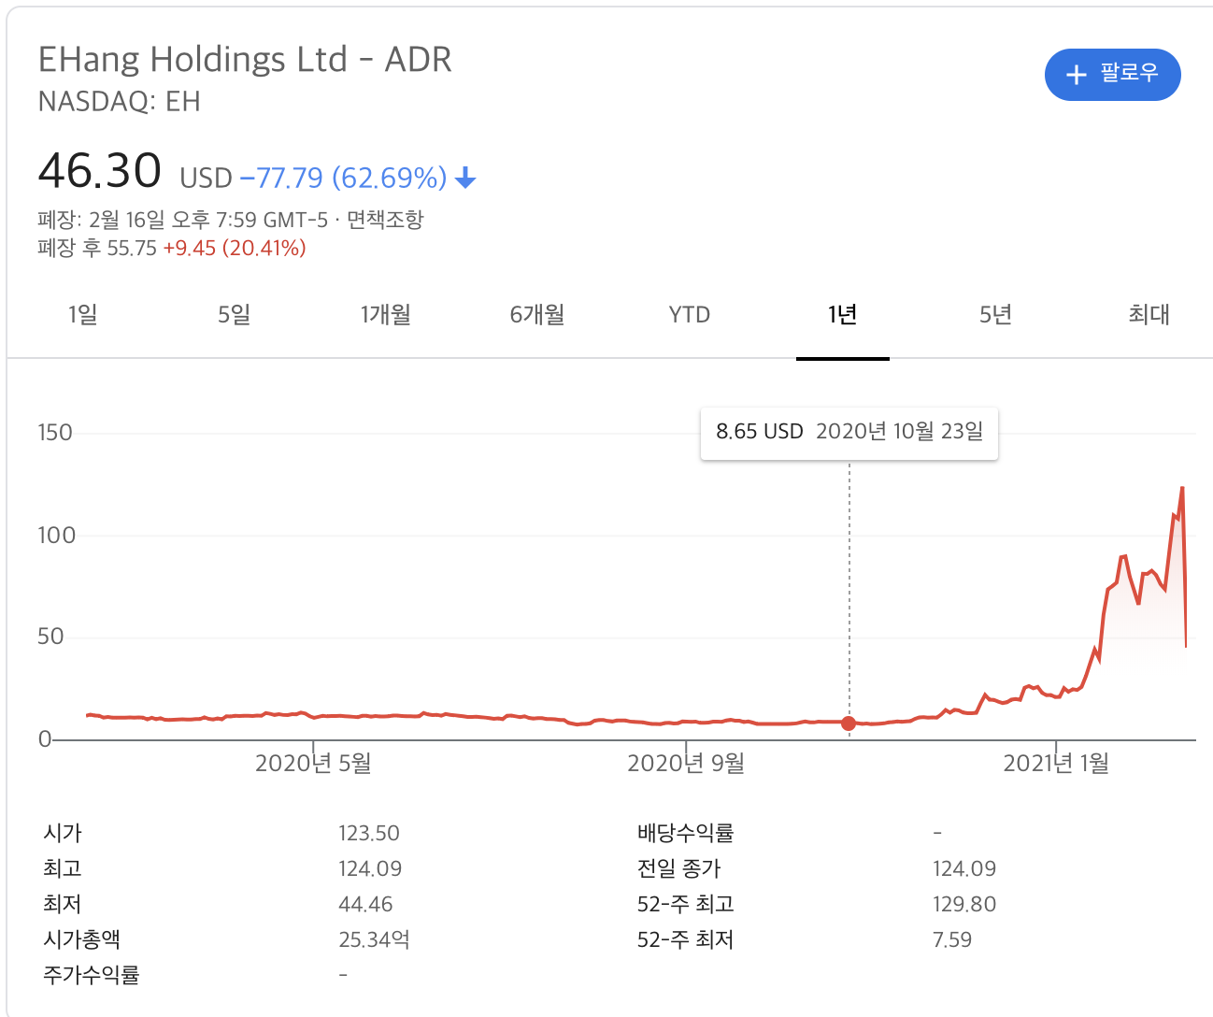1213x1017 pixels.
Task: Click the red data point on the chart
Action: (x=849, y=723)
